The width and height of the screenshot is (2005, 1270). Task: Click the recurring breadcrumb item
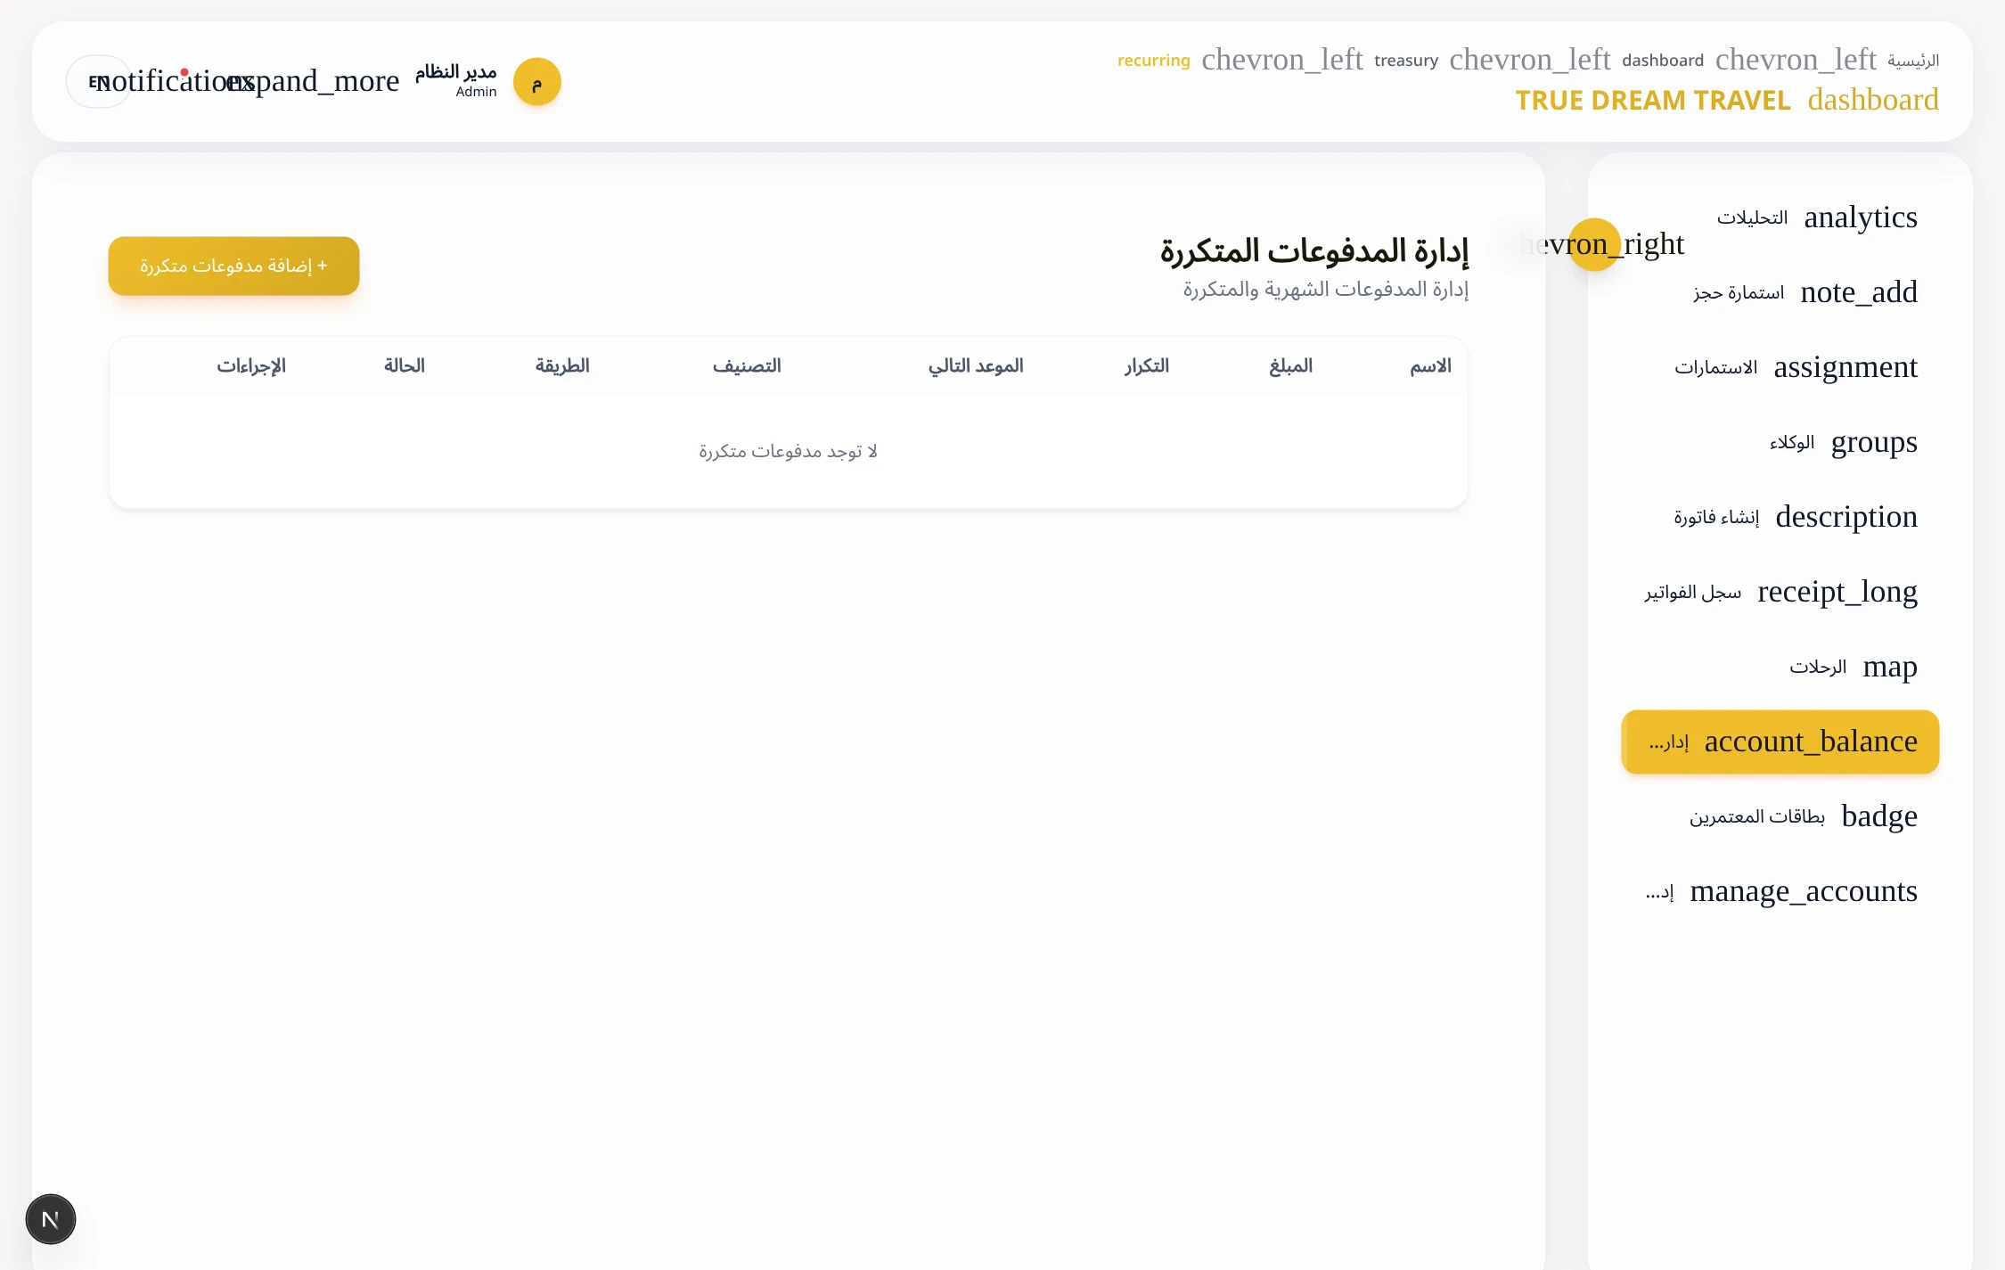[x=1154, y=61]
